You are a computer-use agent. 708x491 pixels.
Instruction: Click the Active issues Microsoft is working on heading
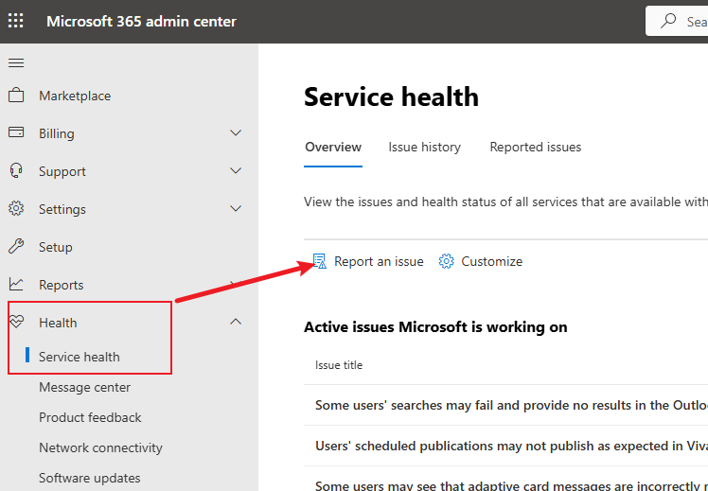pyautogui.click(x=435, y=326)
